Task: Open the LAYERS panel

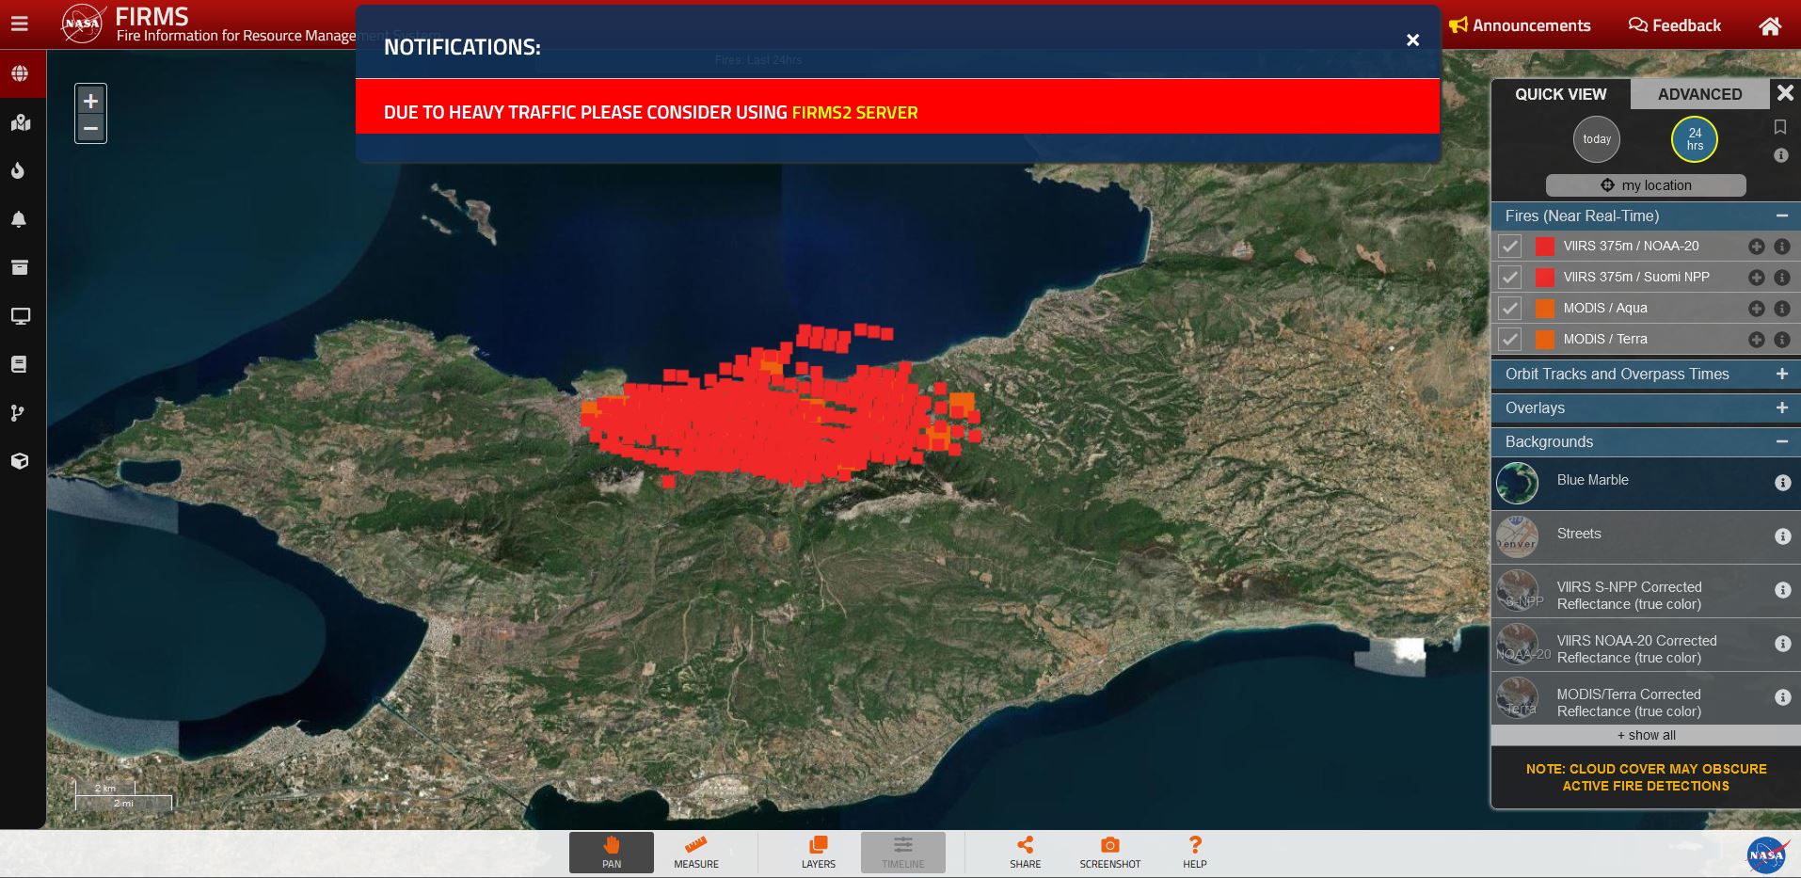Action: (819, 853)
